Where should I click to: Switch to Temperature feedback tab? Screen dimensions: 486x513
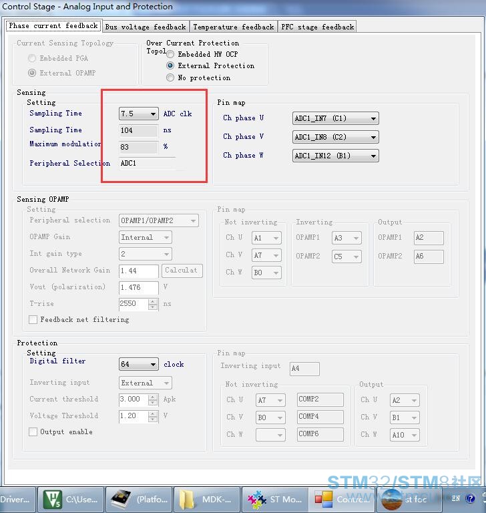tap(233, 27)
